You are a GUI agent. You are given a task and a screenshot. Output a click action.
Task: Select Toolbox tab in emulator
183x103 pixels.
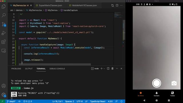(172, 94)
